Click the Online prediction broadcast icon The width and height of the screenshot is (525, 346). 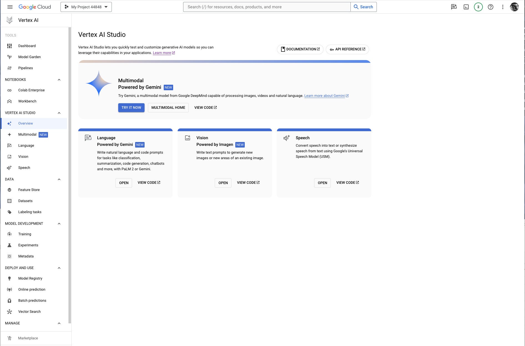pos(9,290)
